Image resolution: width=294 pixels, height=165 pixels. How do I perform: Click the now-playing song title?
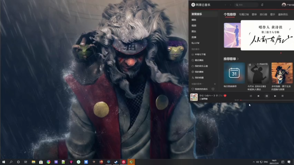tap(211, 96)
